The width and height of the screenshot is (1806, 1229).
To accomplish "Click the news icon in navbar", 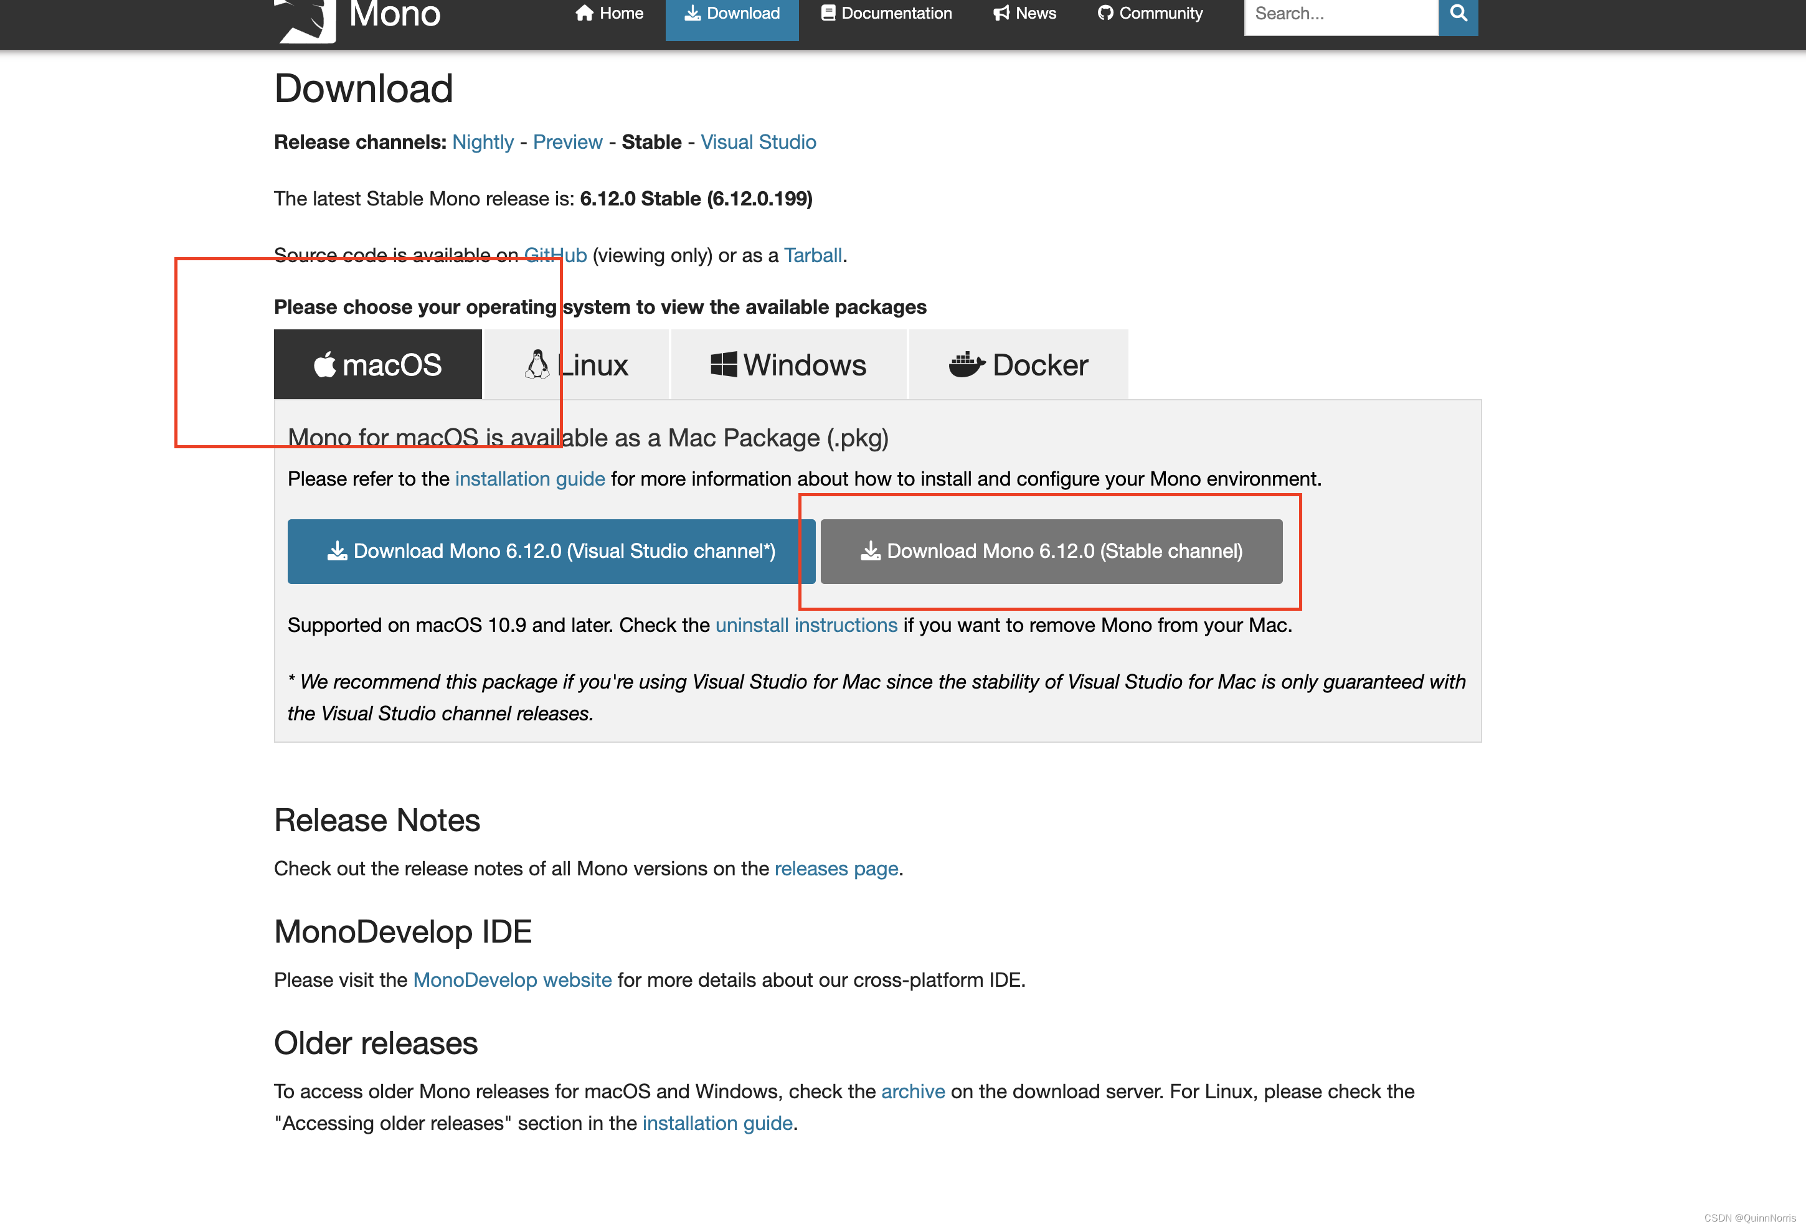I will pyautogui.click(x=1000, y=14).
